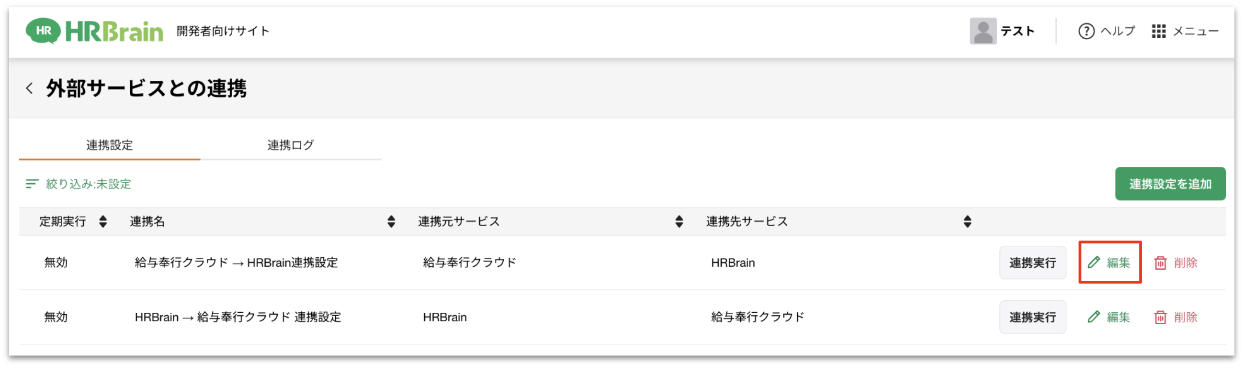Click the HRBrain logo
Viewport: 1244px width, 374px height.
tap(94, 32)
